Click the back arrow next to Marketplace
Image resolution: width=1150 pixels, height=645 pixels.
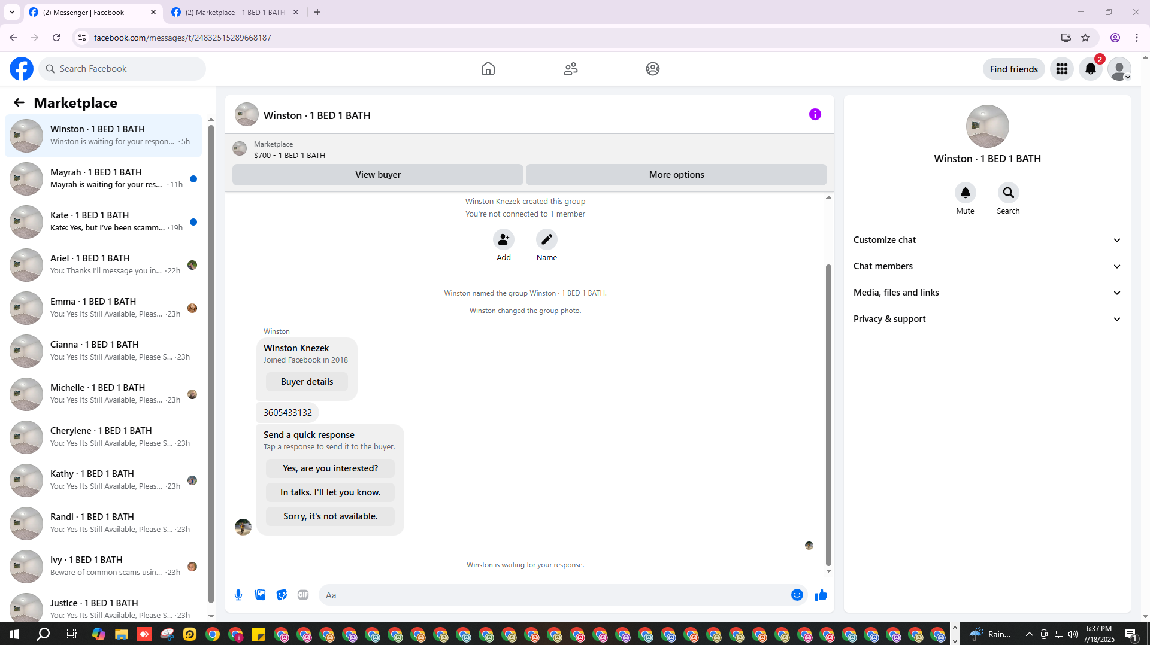pos(19,102)
